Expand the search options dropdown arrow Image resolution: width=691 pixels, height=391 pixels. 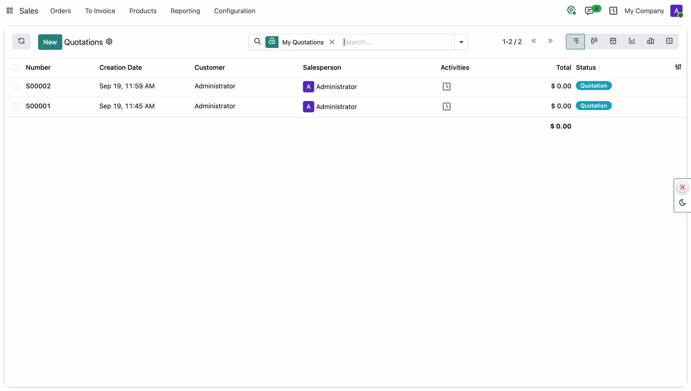click(x=461, y=42)
